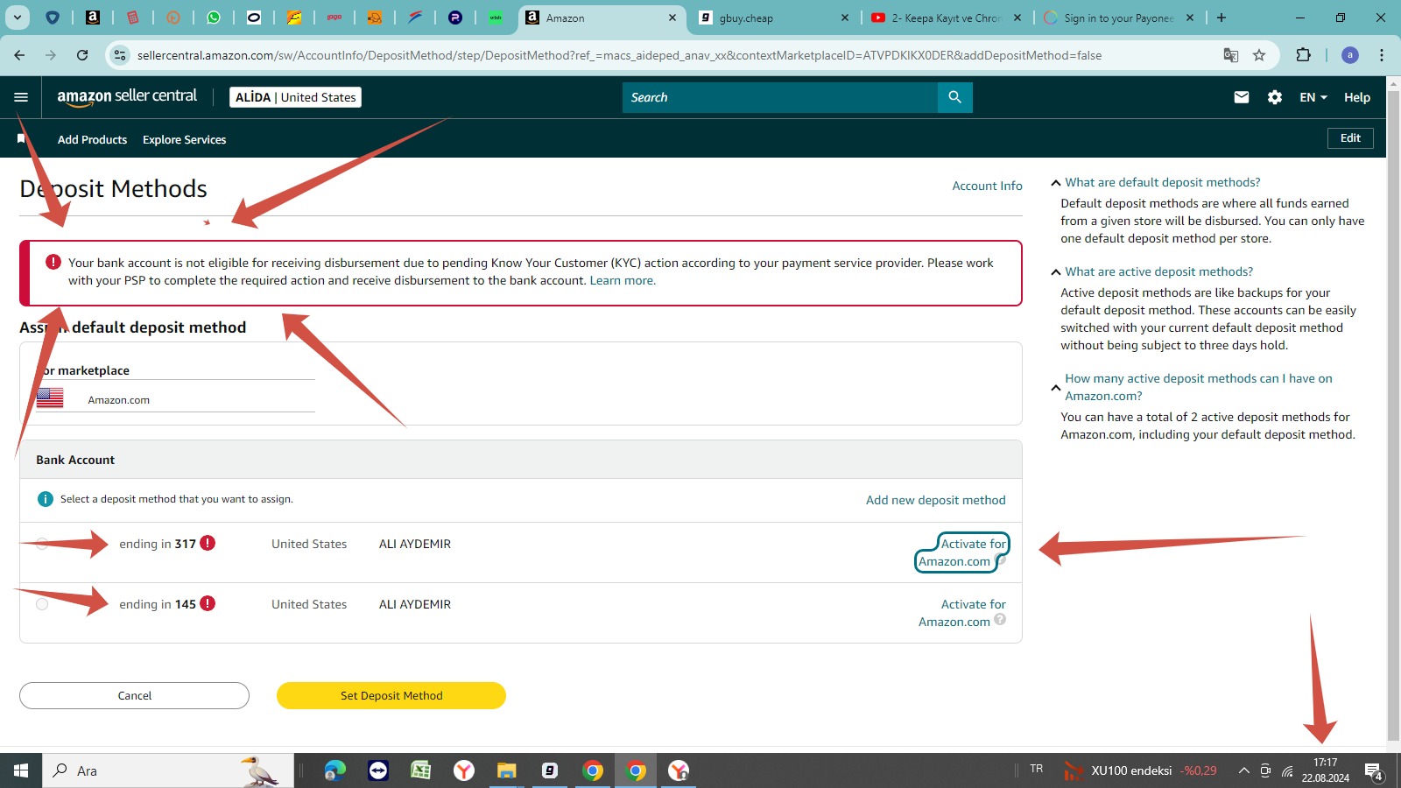This screenshot has height=788, width=1401.
Task: Click the blue info icon in Bank Account
Action: point(46,499)
